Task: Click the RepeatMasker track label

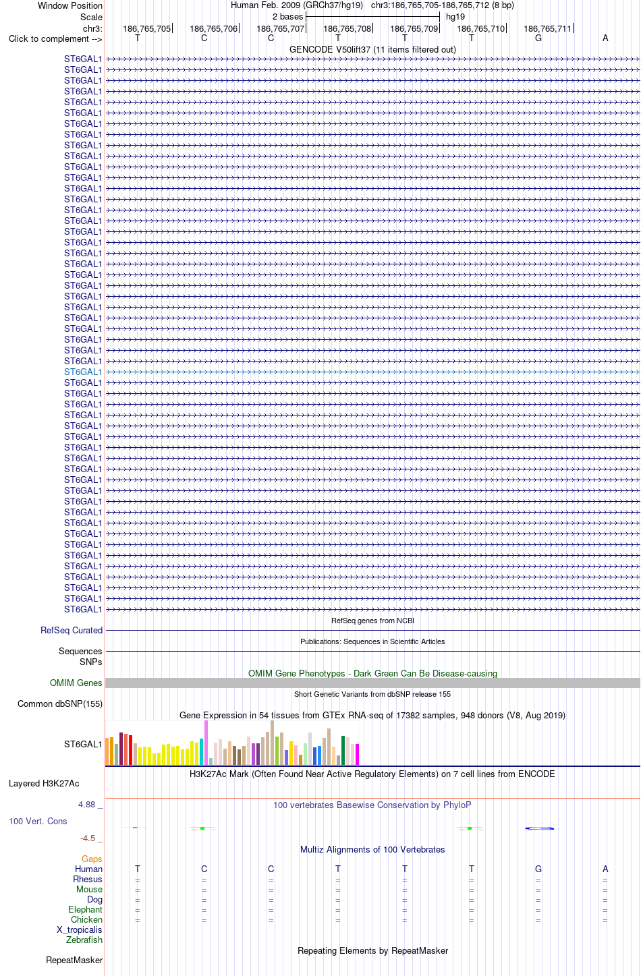Action: [x=74, y=960]
